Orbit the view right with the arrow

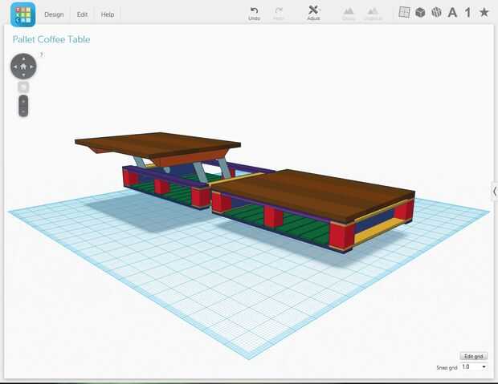pos(32,67)
